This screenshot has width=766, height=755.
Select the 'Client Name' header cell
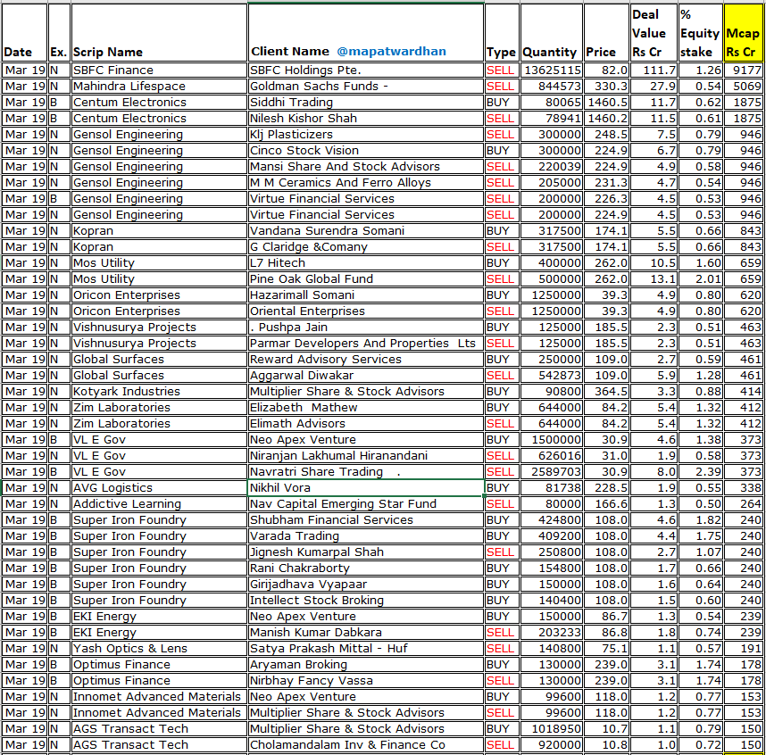(366, 33)
